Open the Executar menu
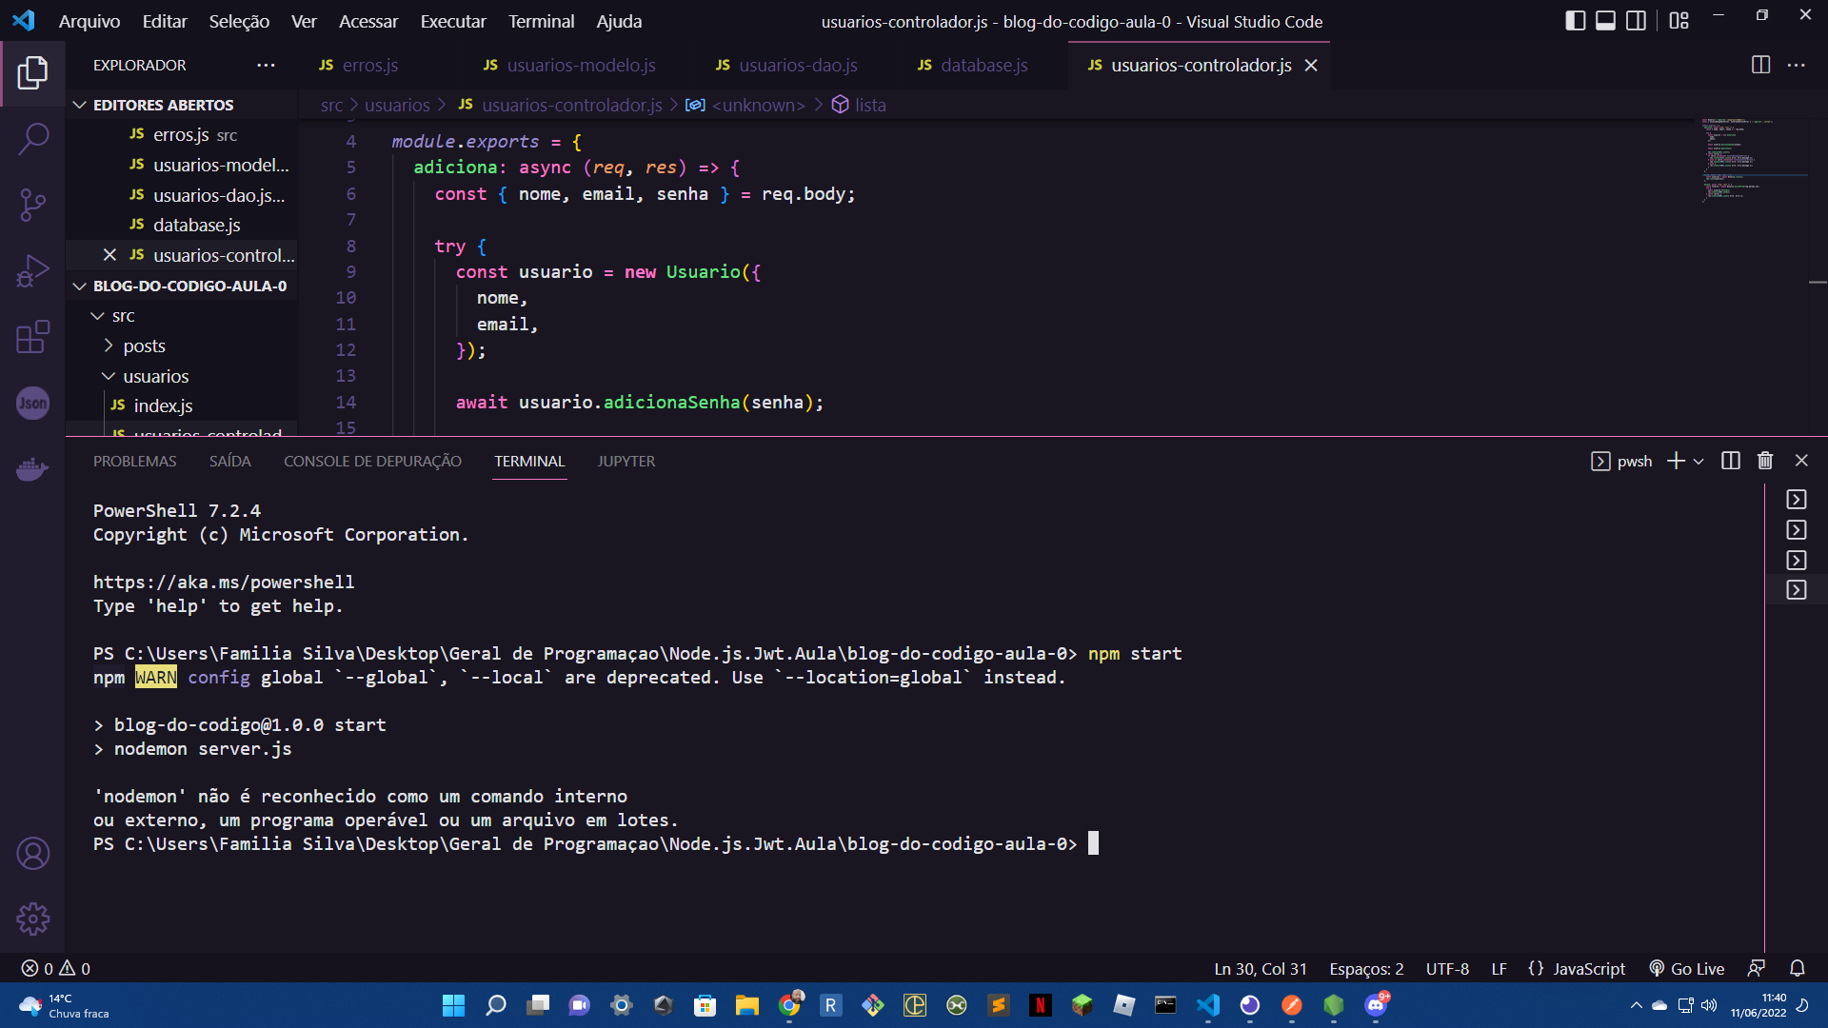1828x1028 pixels. click(x=453, y=21)
